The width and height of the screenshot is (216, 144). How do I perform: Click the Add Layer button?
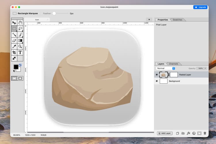tap(165, 133)
